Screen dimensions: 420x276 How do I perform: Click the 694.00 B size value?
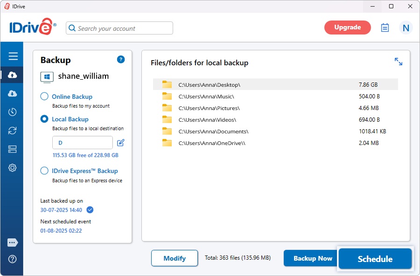tap(369, 120)
